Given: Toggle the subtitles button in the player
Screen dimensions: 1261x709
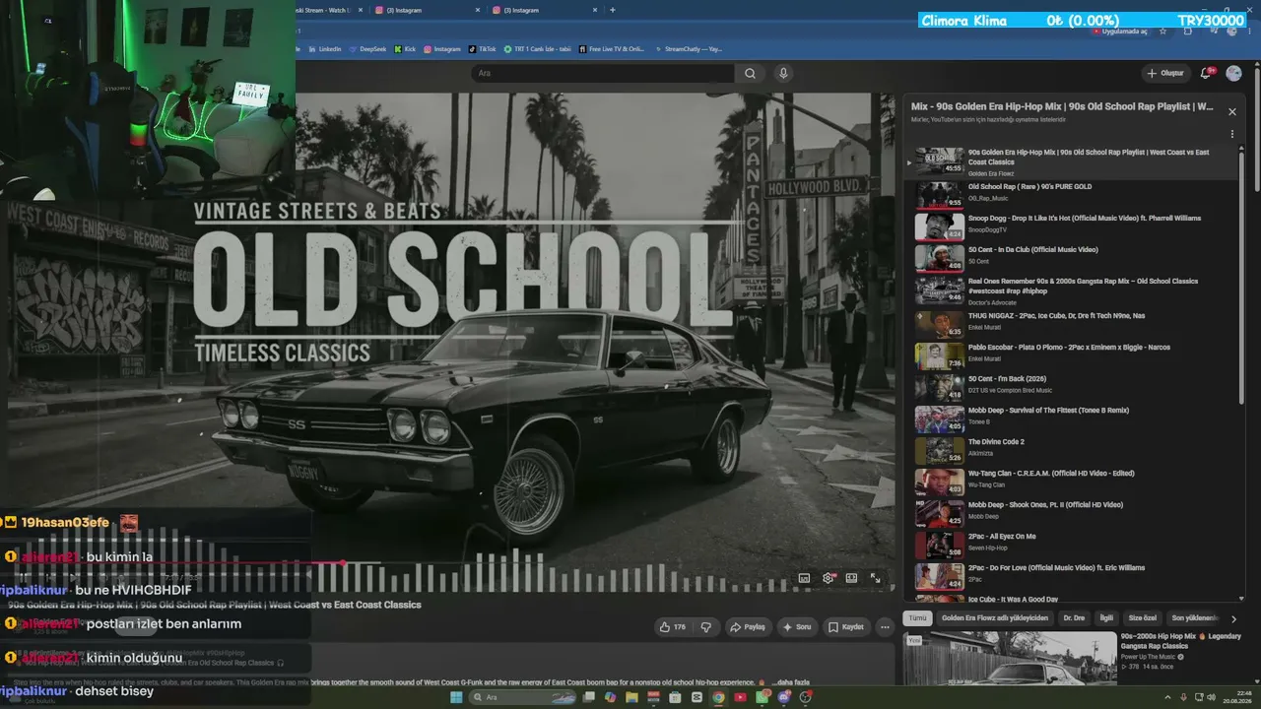Looking at the screenshot, I should click(x=804, y=578).
